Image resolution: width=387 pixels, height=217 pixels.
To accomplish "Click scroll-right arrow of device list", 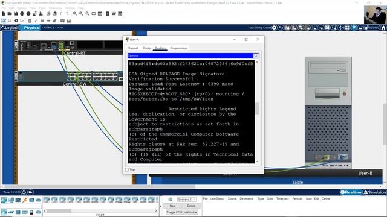I will 156,210.
